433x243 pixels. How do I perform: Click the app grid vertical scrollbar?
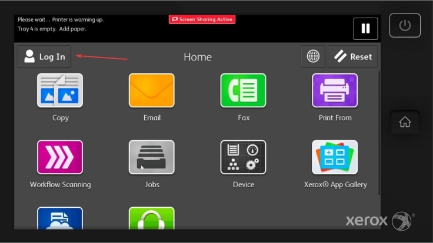click(379, 117)
